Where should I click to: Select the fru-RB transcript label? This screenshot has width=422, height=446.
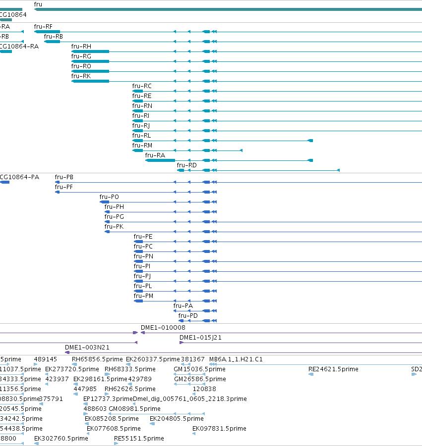point(53,37)
